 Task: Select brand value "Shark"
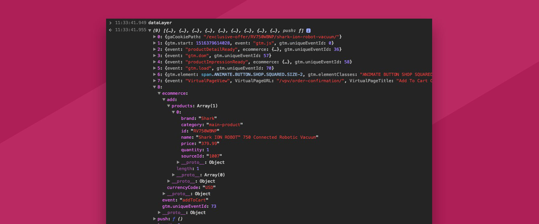click(208, 118)
